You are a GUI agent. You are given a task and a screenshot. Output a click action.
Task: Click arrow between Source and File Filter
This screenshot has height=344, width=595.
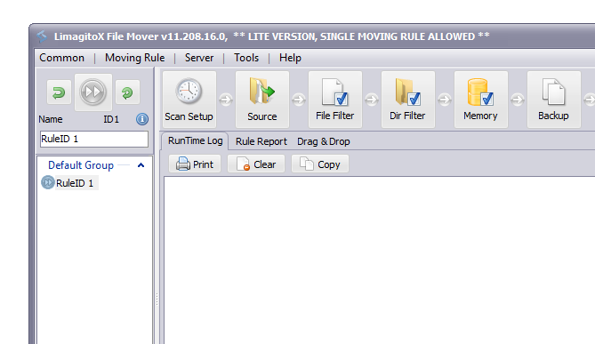(x=299, y=100)
